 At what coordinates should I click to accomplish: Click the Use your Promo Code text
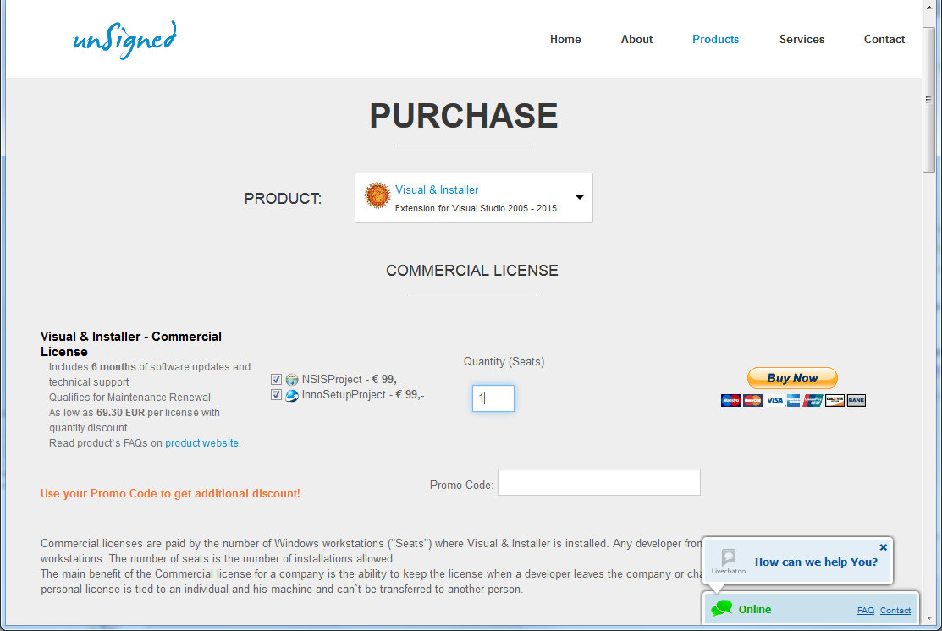[170, 493]
